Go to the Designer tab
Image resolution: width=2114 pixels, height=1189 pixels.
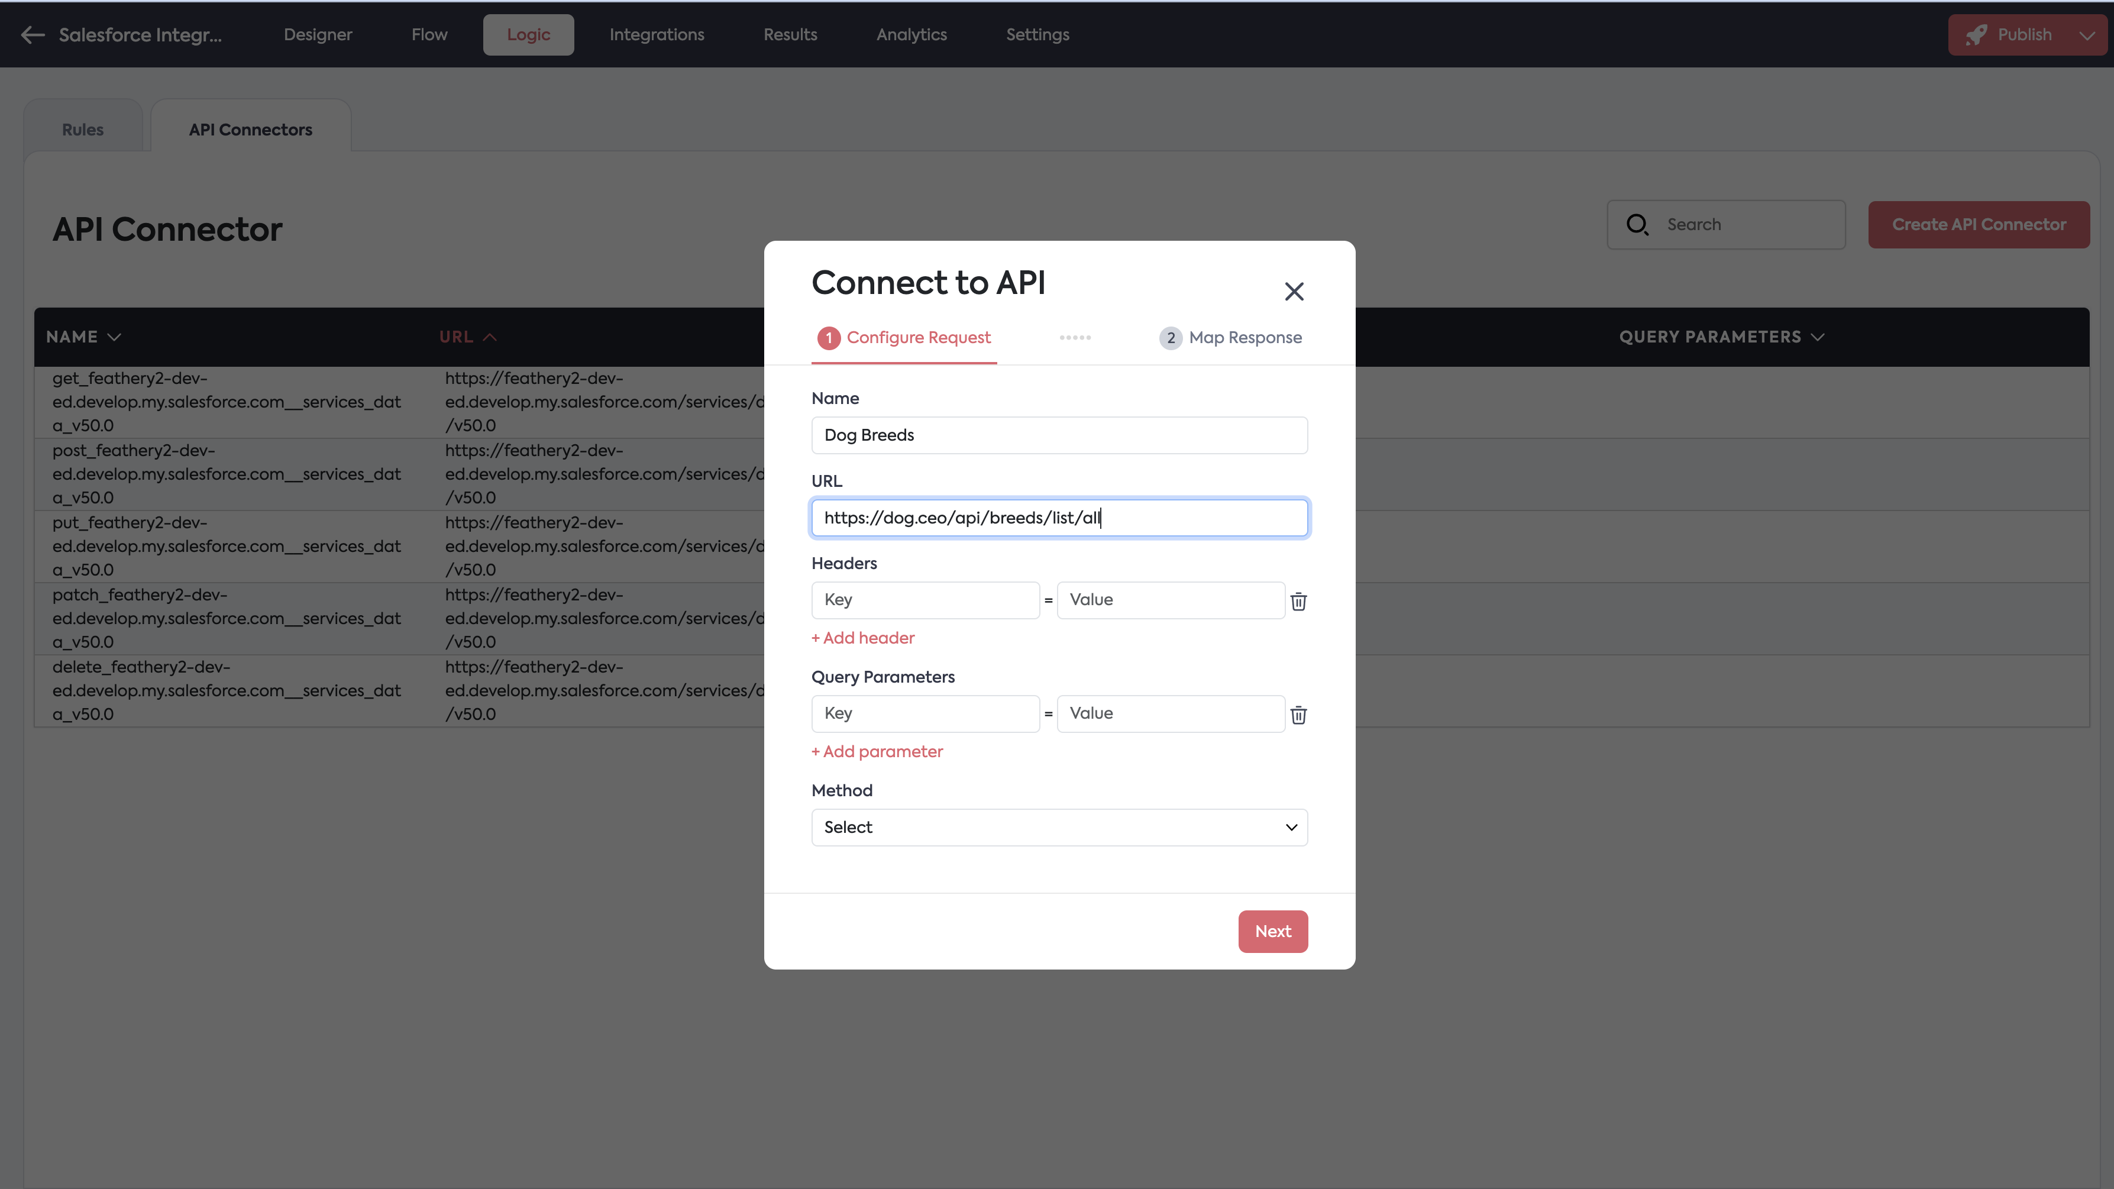point(318,34)
